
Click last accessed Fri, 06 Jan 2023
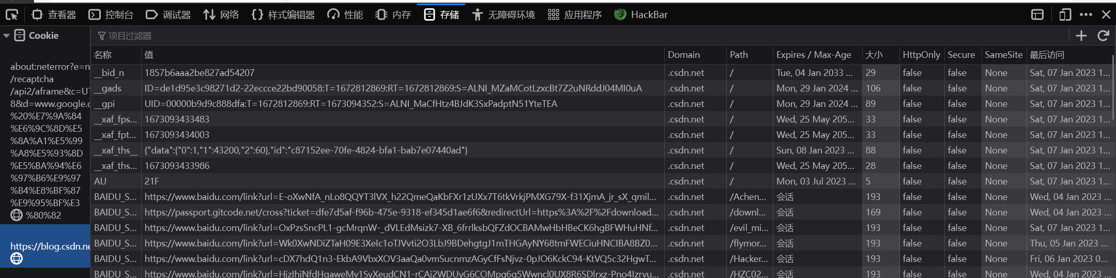click(1069, 259)
